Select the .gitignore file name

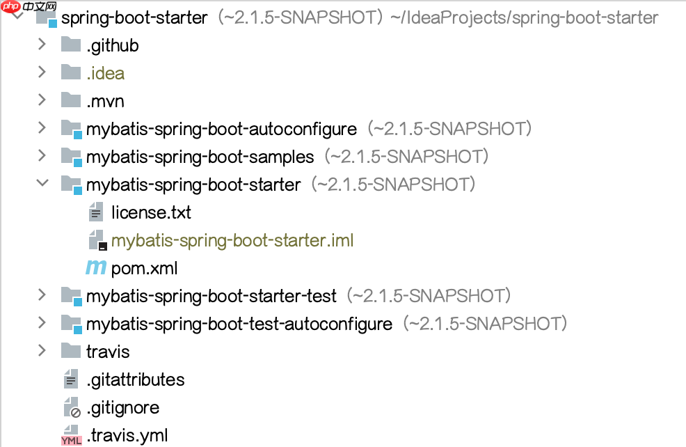click(x=122, y=407)
